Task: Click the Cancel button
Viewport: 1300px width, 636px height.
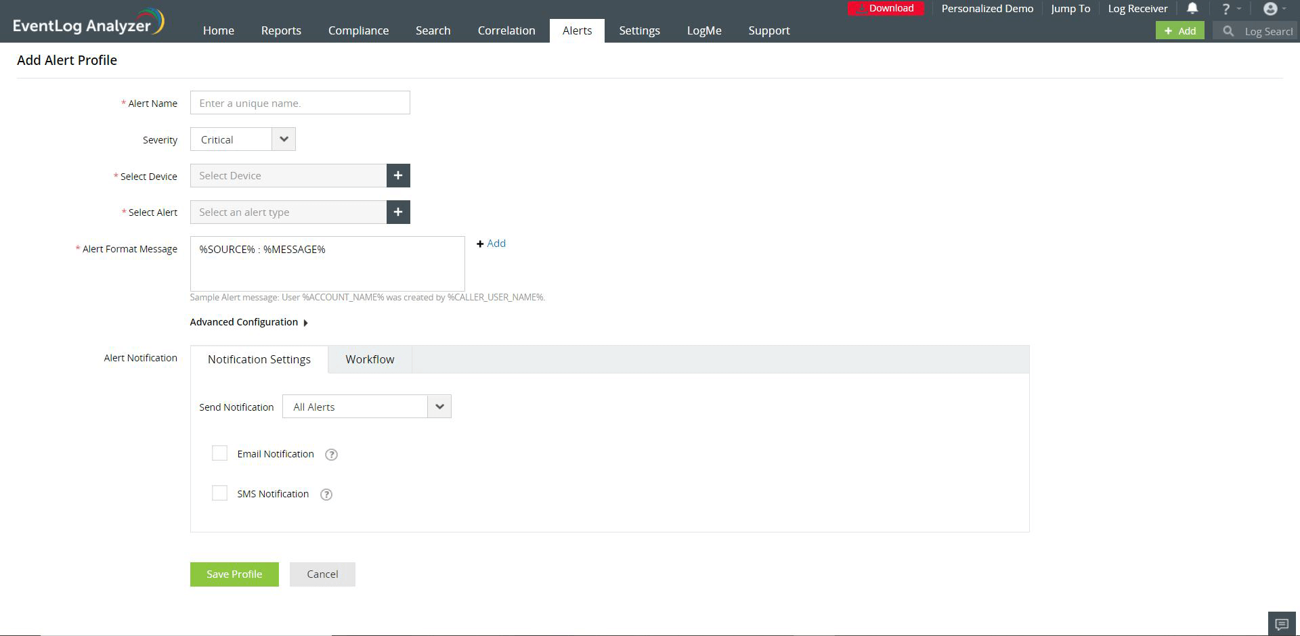Action: [322, 574]
